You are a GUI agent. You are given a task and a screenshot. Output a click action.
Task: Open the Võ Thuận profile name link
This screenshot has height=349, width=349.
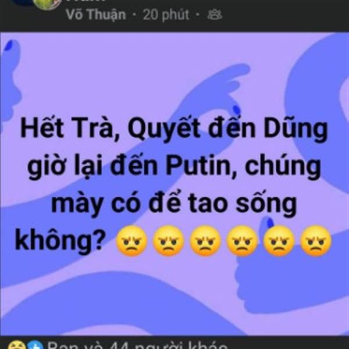pos(96,15)
